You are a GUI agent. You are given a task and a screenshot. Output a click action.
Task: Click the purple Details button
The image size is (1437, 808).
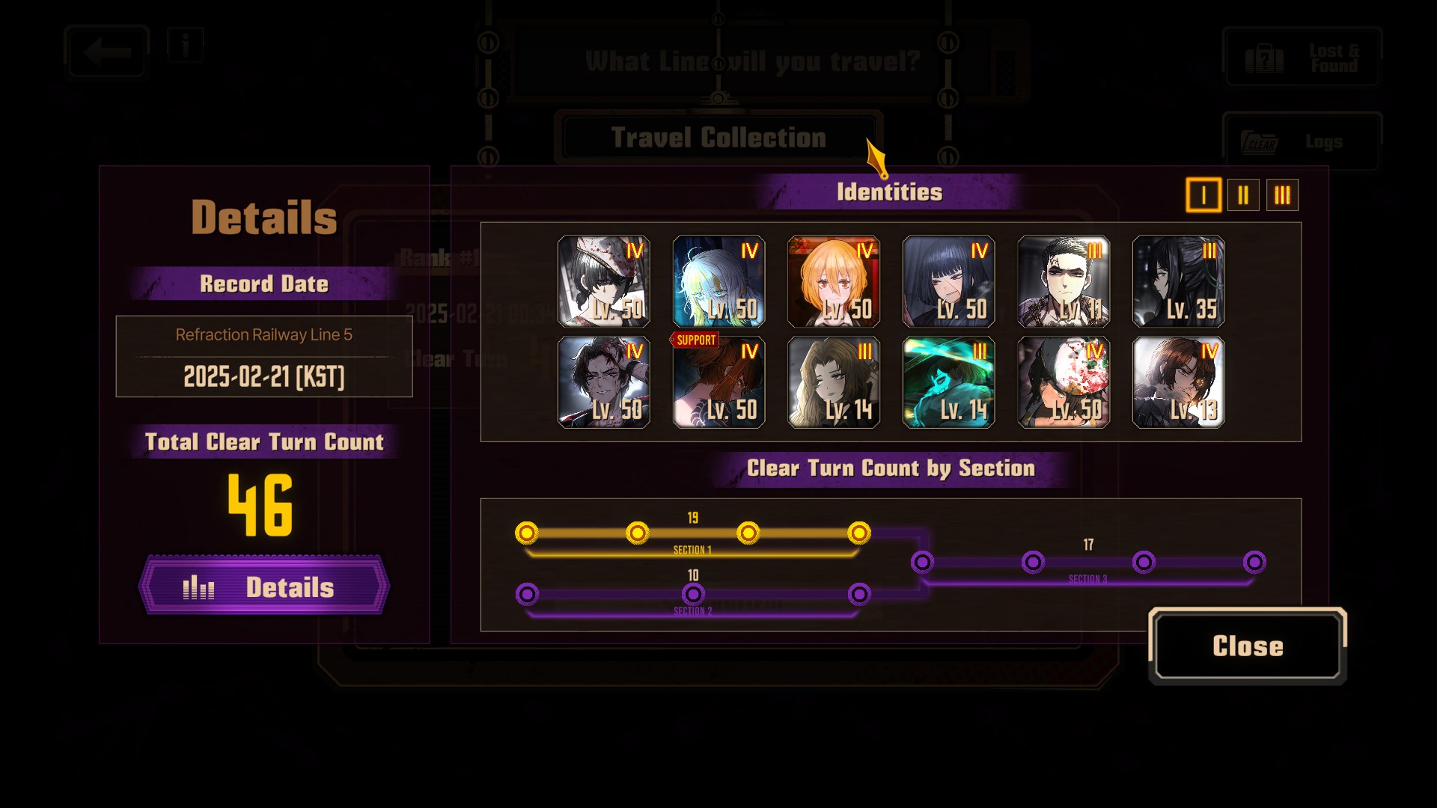[x=264, y=587]
